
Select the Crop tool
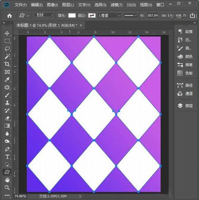pyautogui.click(x=7, y=64)
